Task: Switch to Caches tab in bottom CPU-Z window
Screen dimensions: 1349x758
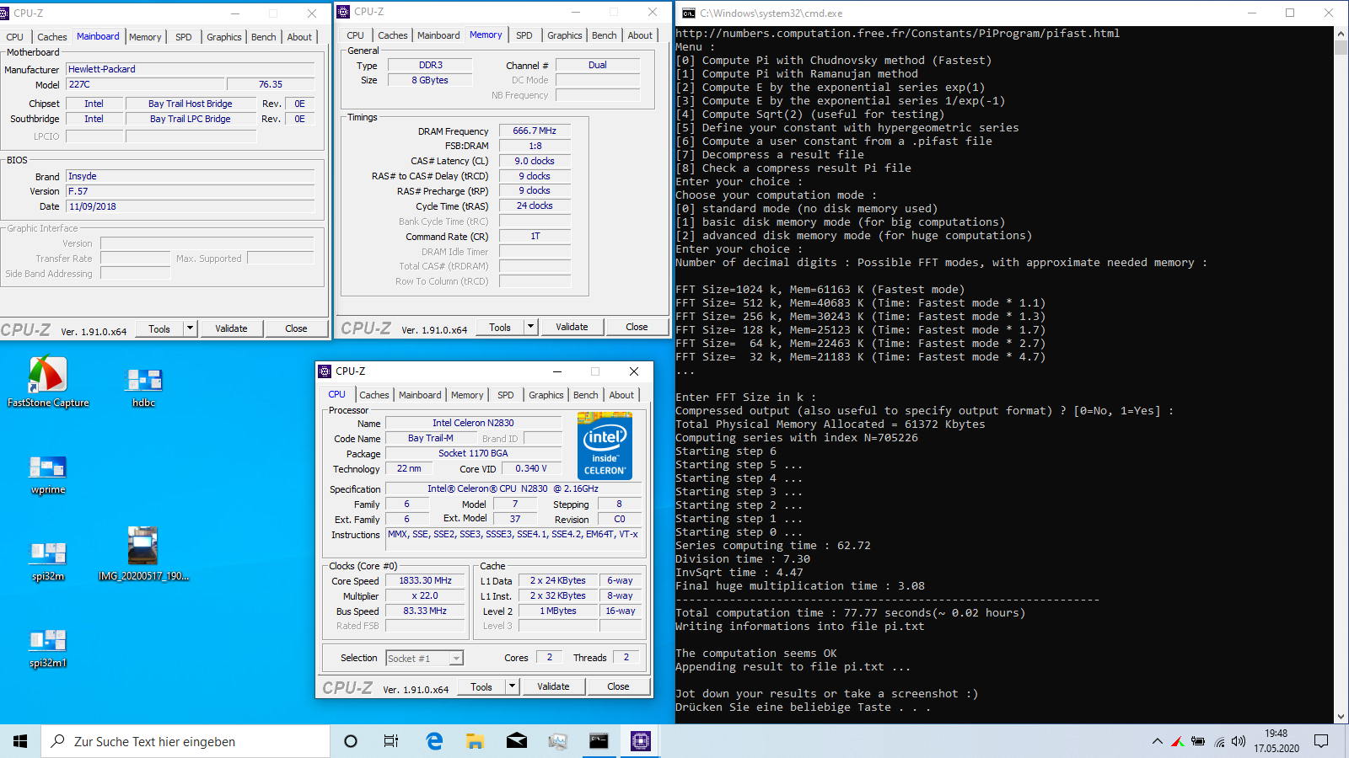Action: point(374,395)
